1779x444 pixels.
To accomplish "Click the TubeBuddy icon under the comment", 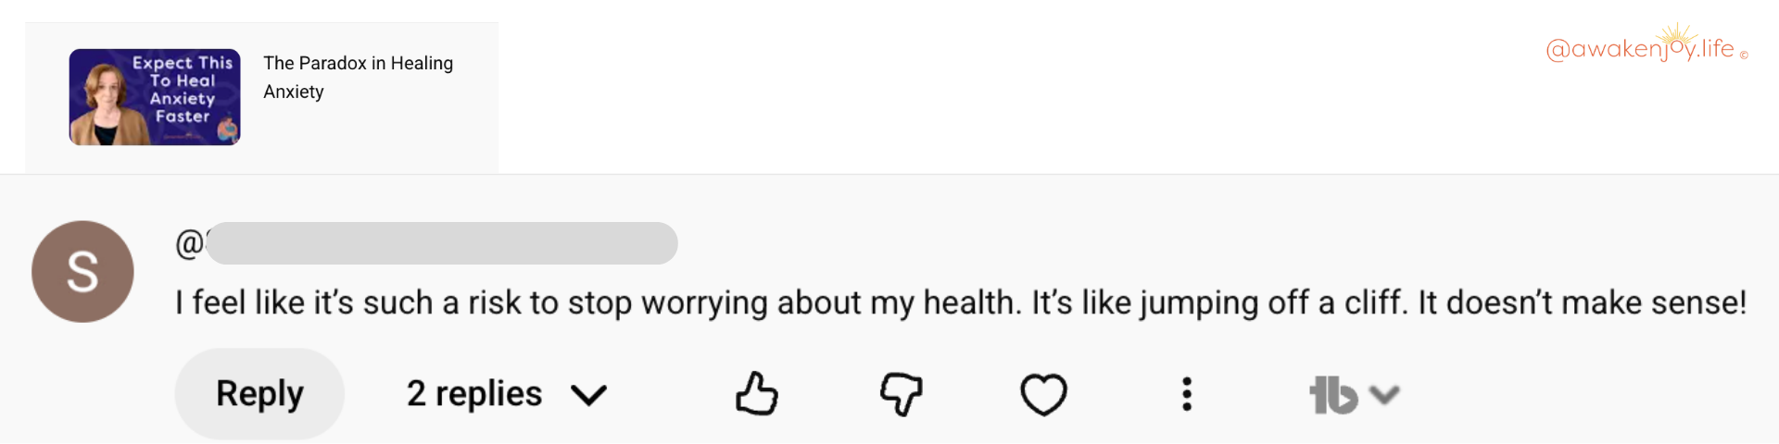I will (1332, 395).
